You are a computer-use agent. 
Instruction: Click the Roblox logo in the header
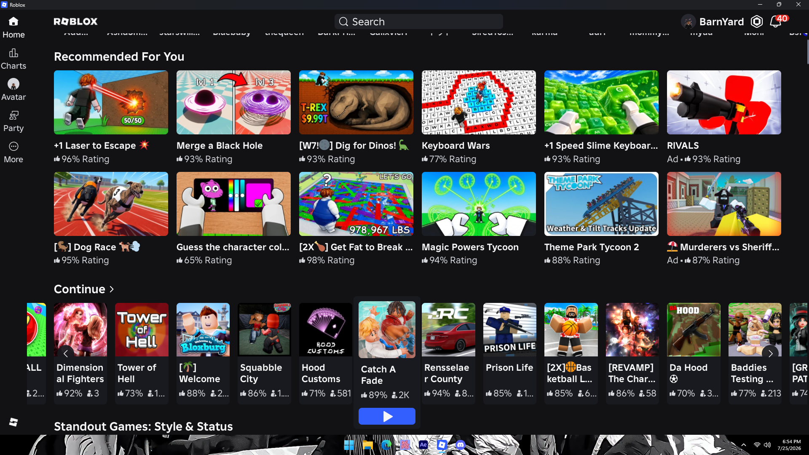coord(76,21)
